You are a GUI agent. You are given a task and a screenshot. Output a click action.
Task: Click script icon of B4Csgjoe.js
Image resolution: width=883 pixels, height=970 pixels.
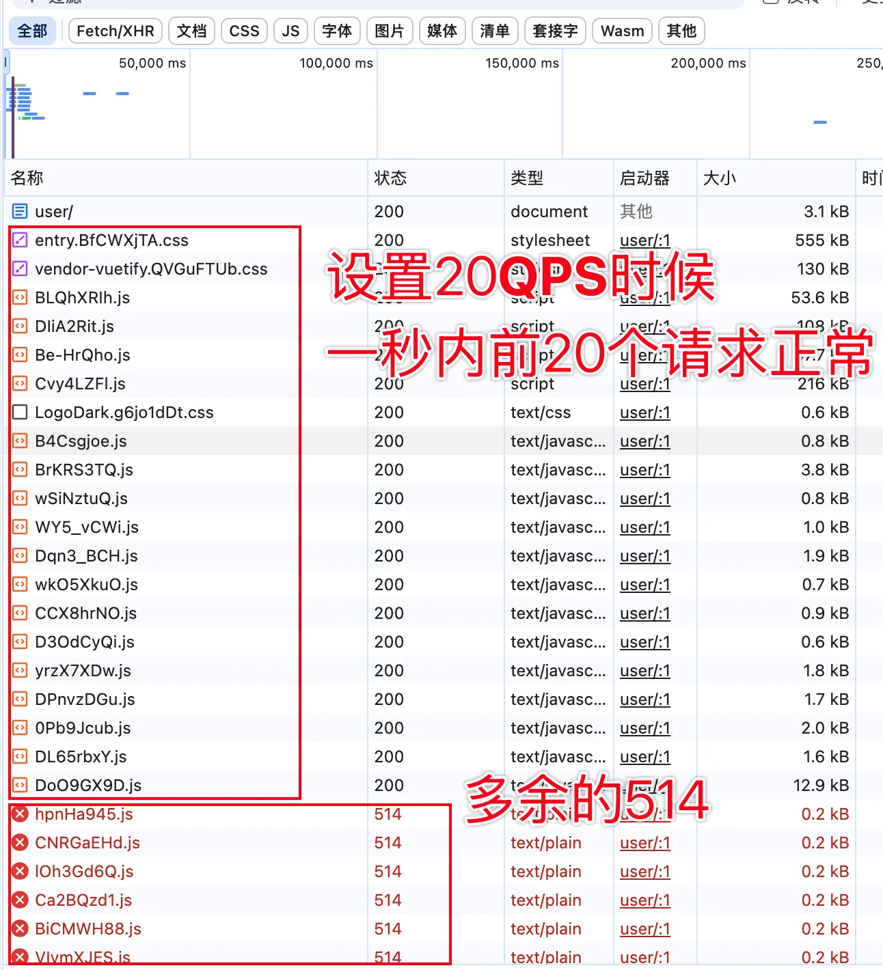20,441
